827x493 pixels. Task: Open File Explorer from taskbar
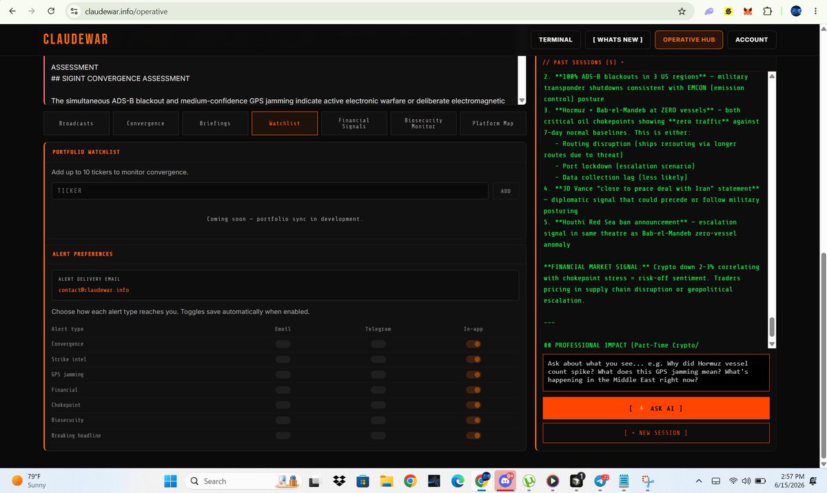point(386,481)
